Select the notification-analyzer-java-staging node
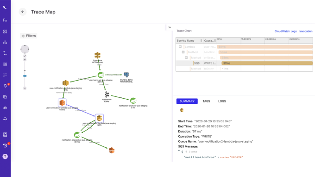The height and width of the screenshot is (177, 315). tap(133, 101)
